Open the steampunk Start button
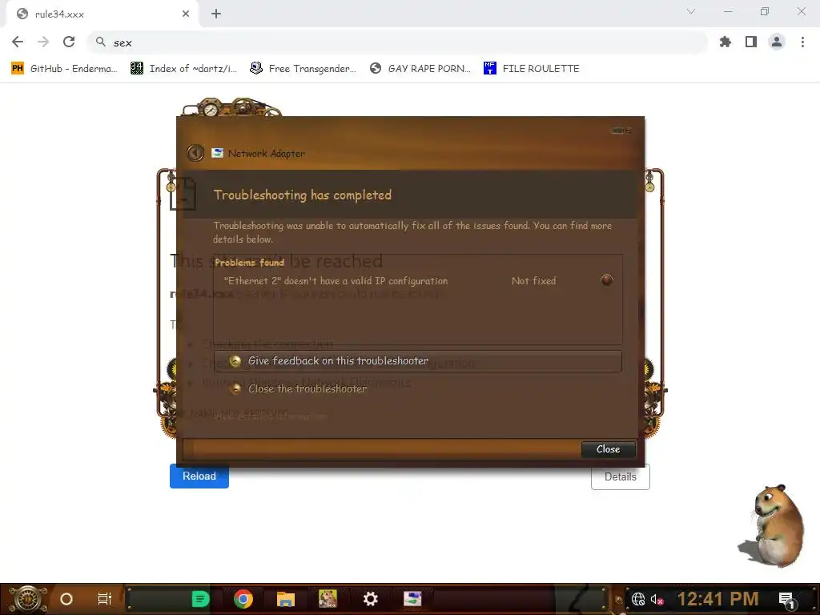The height and width of the screenshot is (615, 820). (28, 599)
